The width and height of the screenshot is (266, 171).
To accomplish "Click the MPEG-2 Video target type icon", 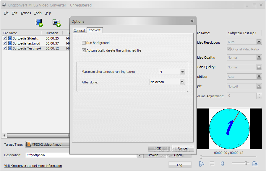I will pos(29,144).
